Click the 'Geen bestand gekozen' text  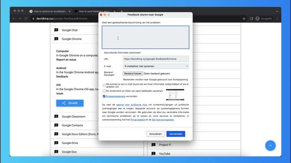click(x=157, y=73)
